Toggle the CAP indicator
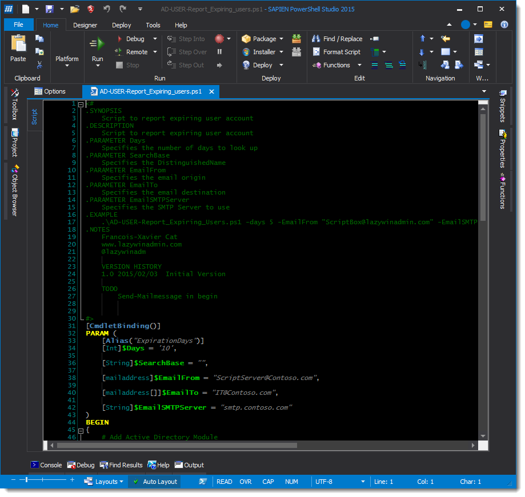The image size is (525, 497). [267, 482]
